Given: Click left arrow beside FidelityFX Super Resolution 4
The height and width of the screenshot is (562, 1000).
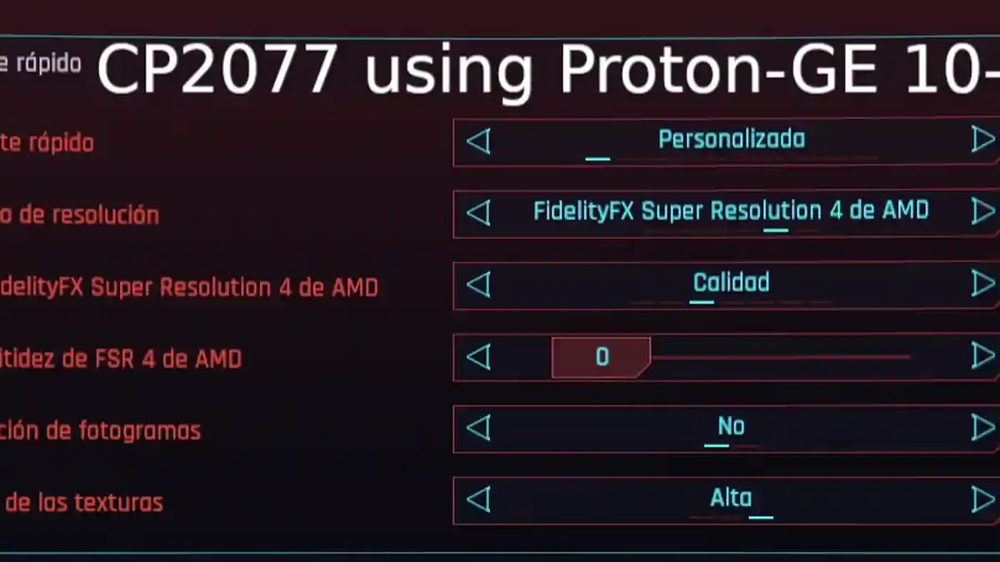Looking at the screenshot, I should 478,213.
